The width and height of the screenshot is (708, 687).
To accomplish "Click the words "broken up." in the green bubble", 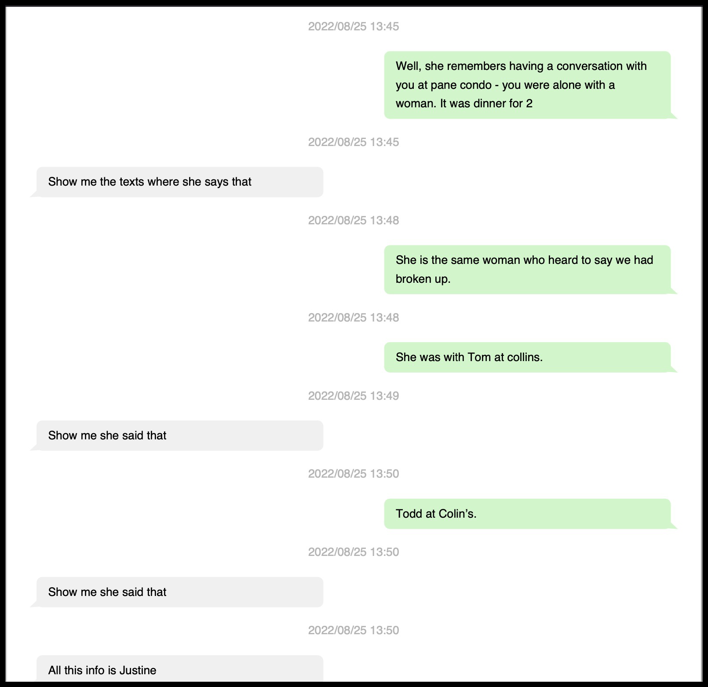I will click(x=423, y=279).
